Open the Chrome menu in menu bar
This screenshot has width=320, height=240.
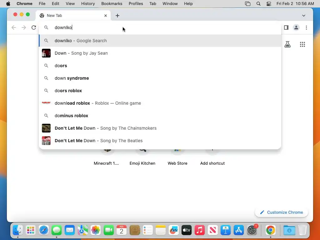click(x=24, y=4)
